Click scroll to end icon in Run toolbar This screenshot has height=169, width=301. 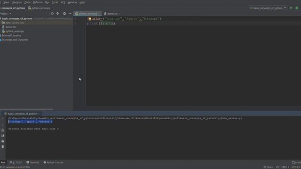pos(3,136)
